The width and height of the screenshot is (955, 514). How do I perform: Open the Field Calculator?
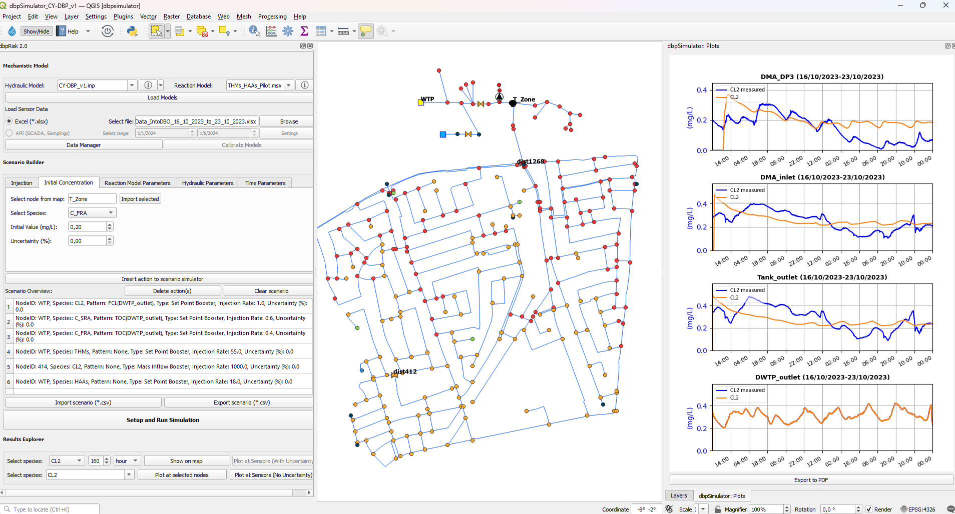(x=271, y=31)
